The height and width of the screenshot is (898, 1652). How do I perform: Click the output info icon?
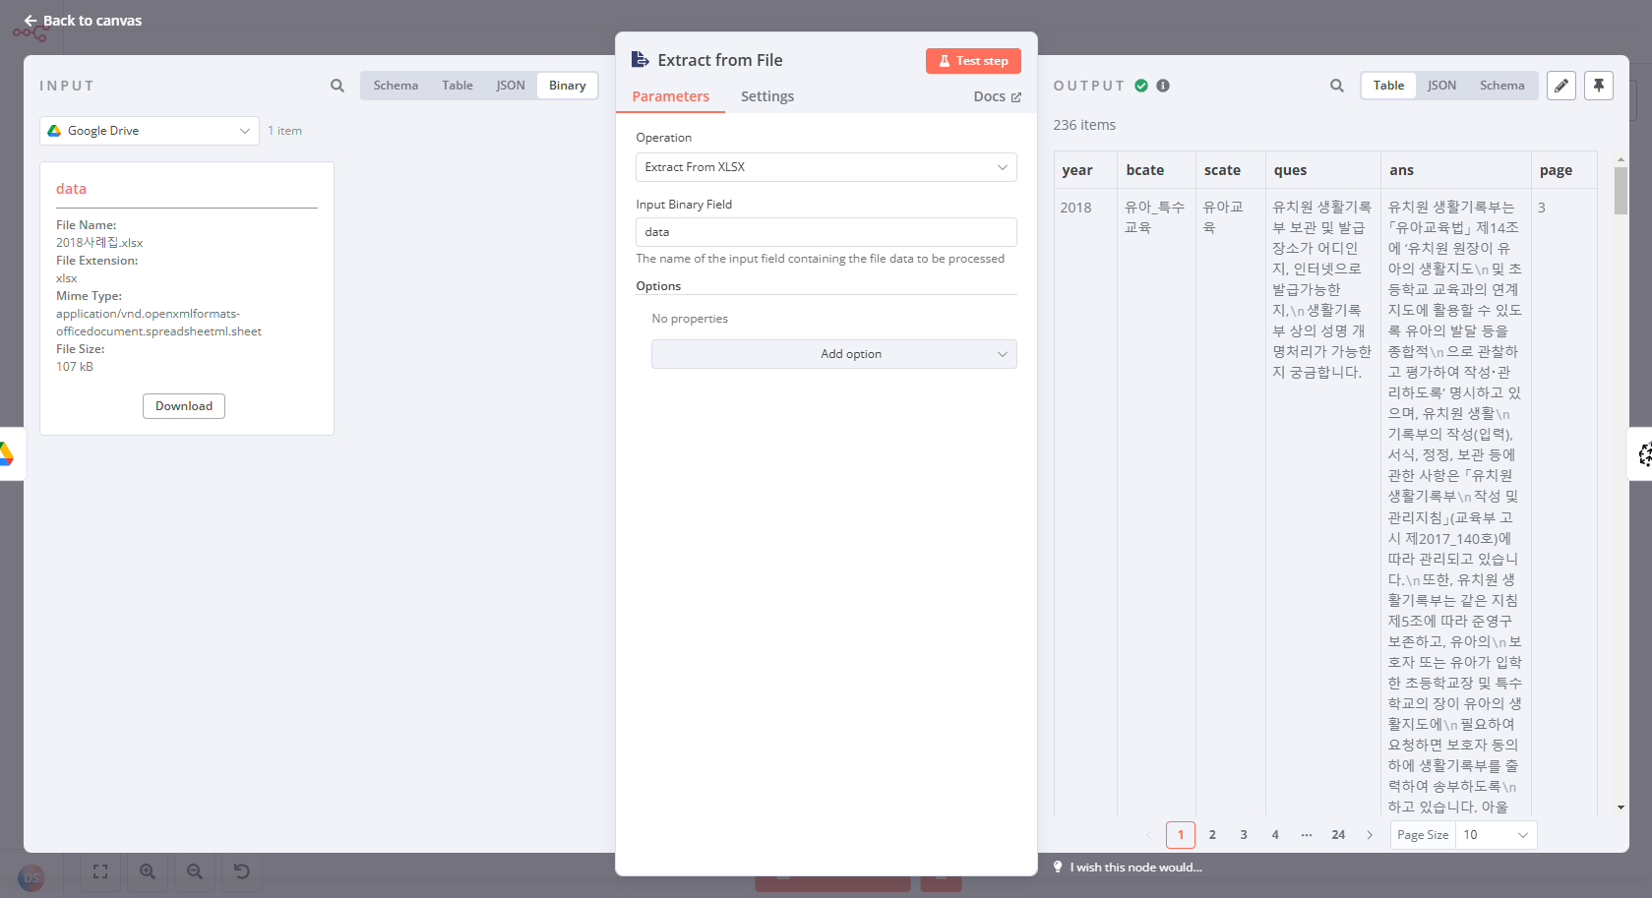point(1163,86)
